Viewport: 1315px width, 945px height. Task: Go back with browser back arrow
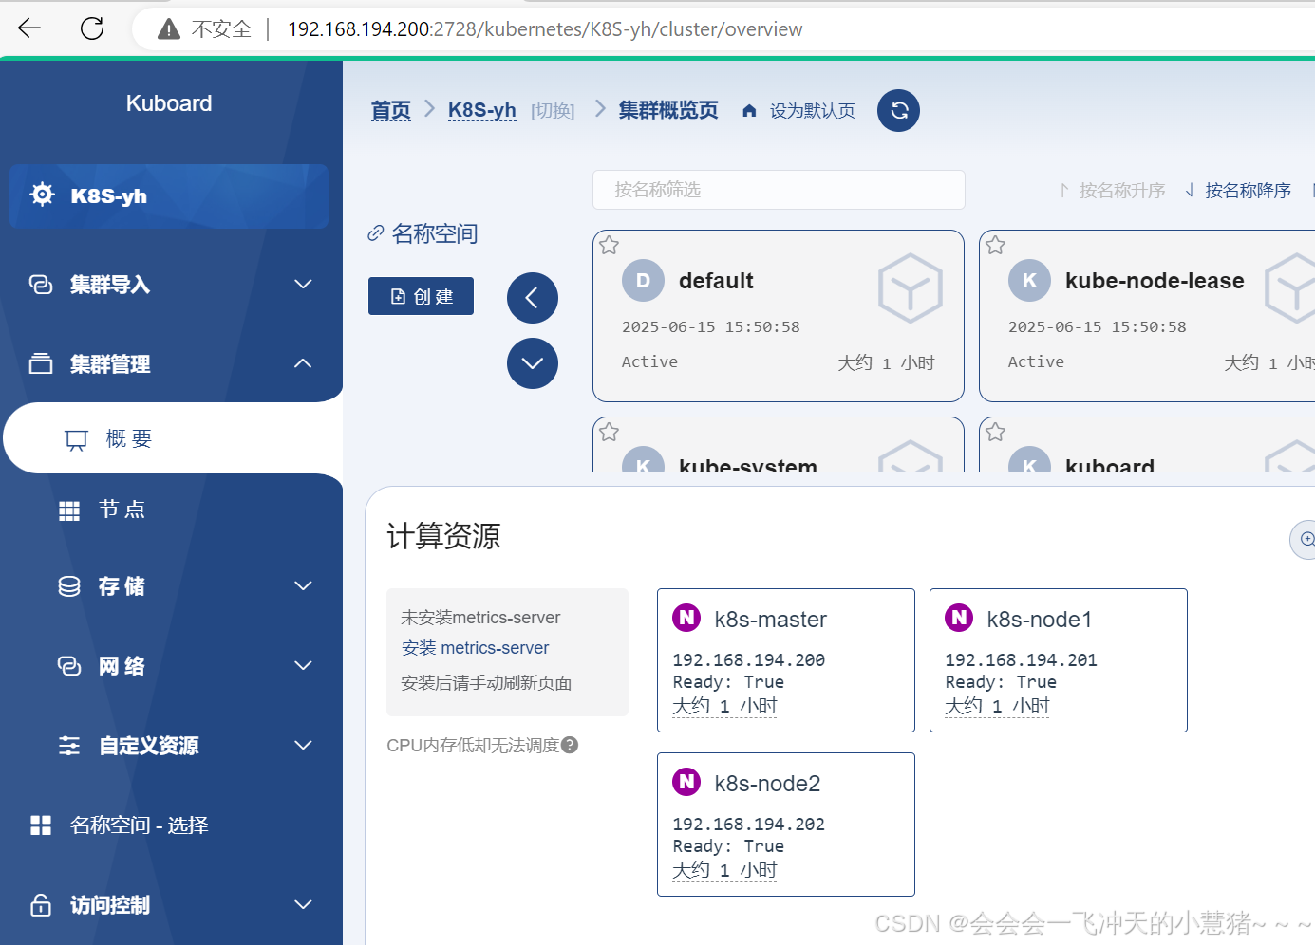pyautogui.click(x=29, y=28)
